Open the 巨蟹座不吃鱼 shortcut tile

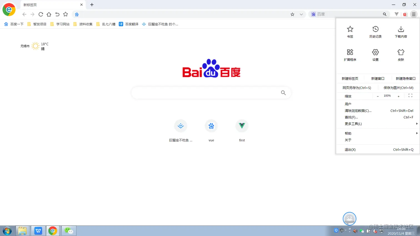(181, 130)
